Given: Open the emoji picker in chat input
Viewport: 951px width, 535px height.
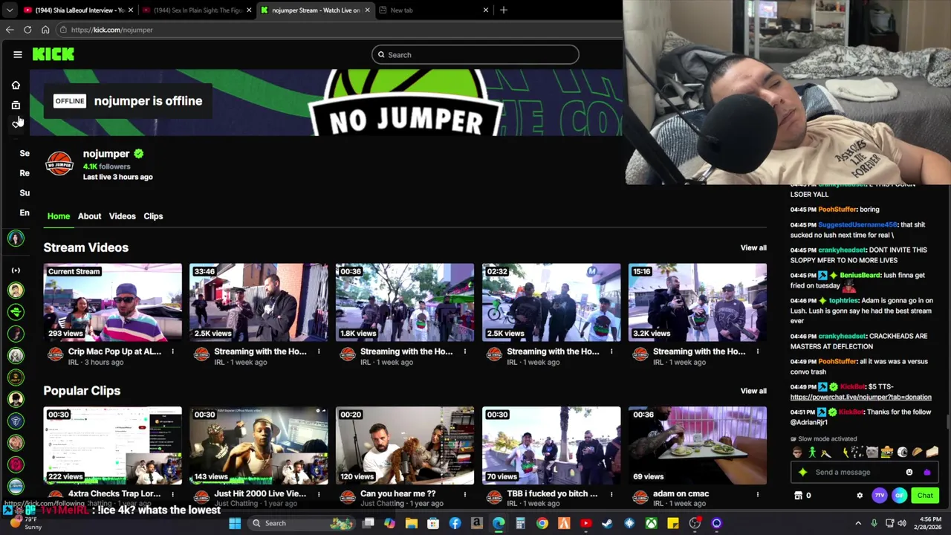Looking at the screenshot, I should pyautogui.click(x=909, y=472).
